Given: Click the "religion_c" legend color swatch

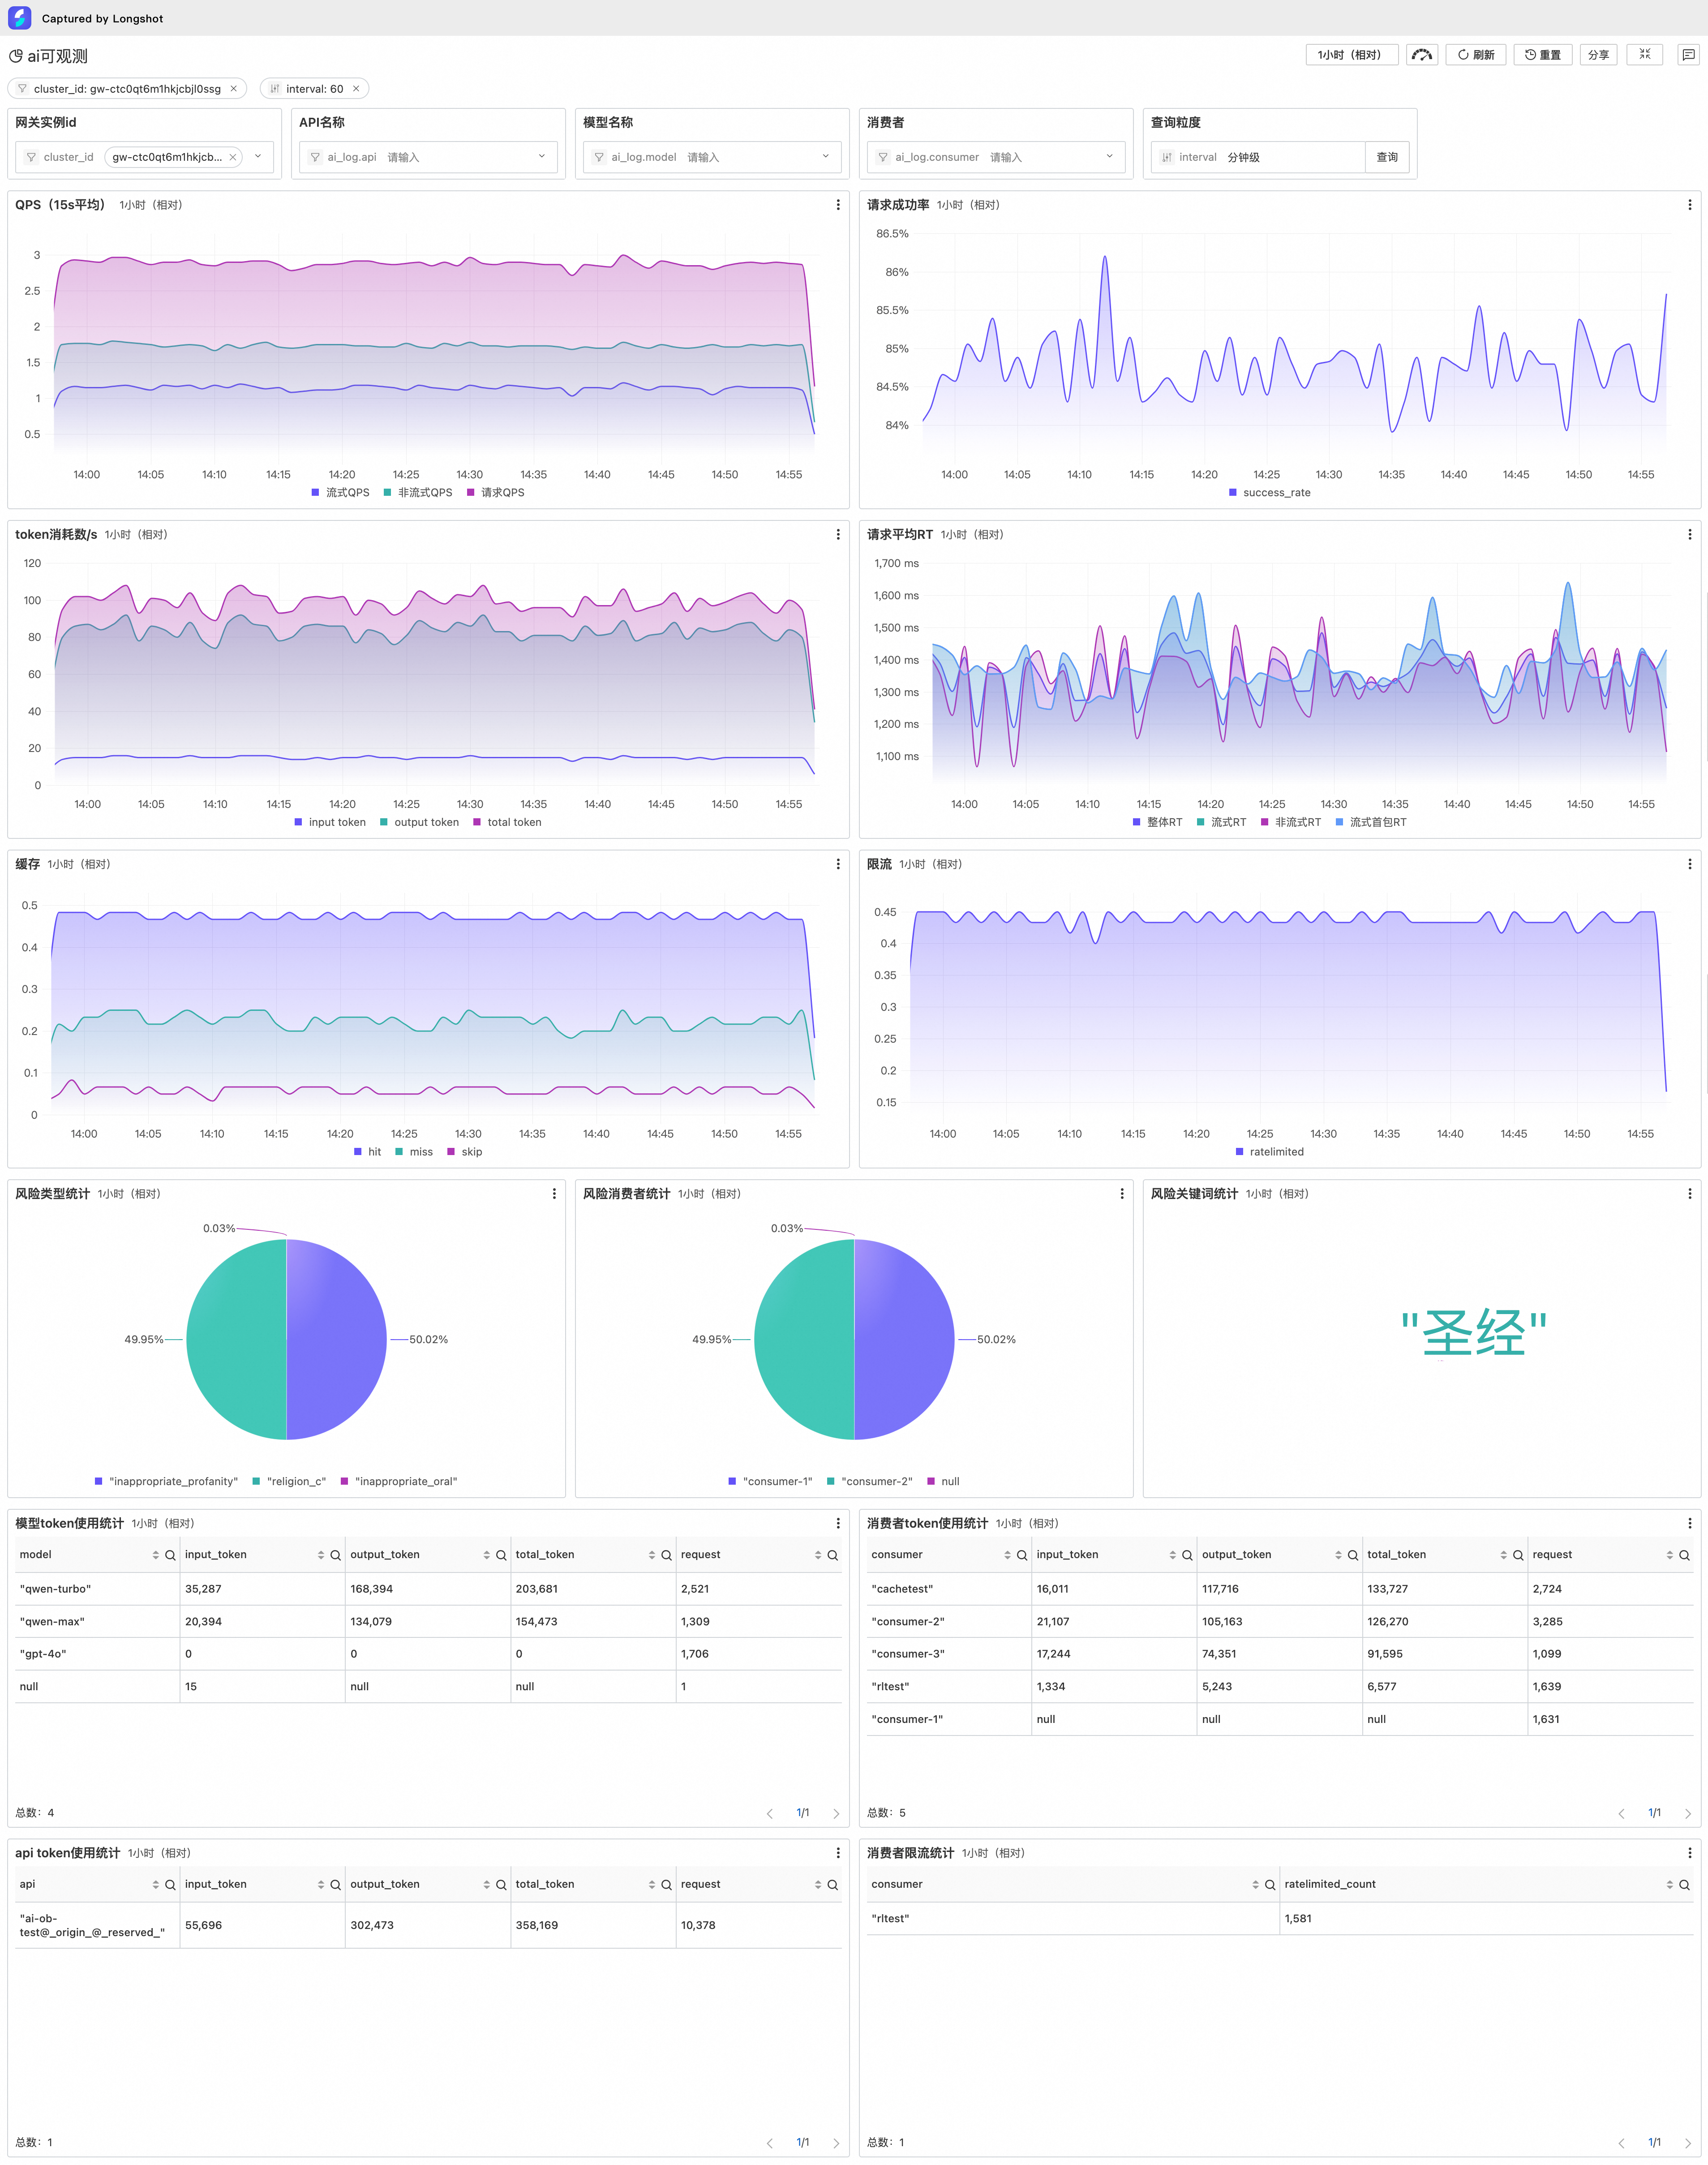Looking at the screenshot, I should (257, 1482).
